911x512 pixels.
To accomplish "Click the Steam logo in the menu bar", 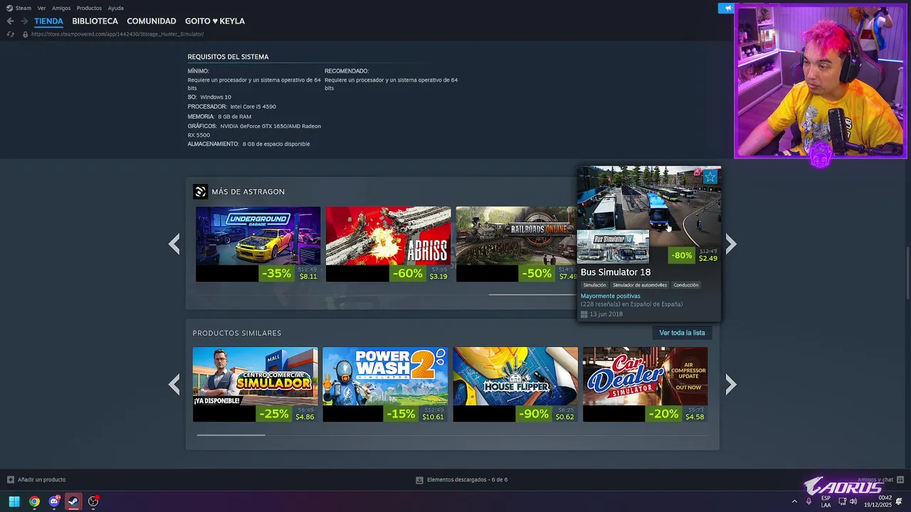I will tap(9, 8).
